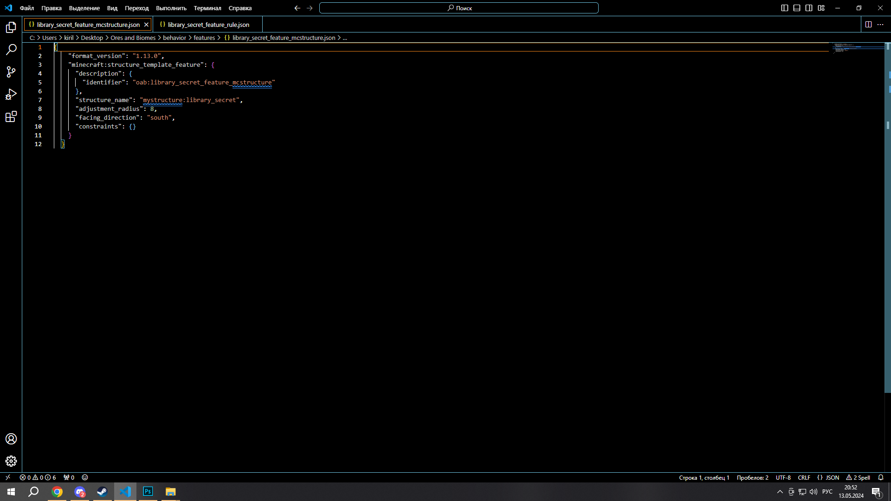The width and height of the screenshot is (891, 501).
Task: Open the Терминал menu
Action: coord(207,8)
